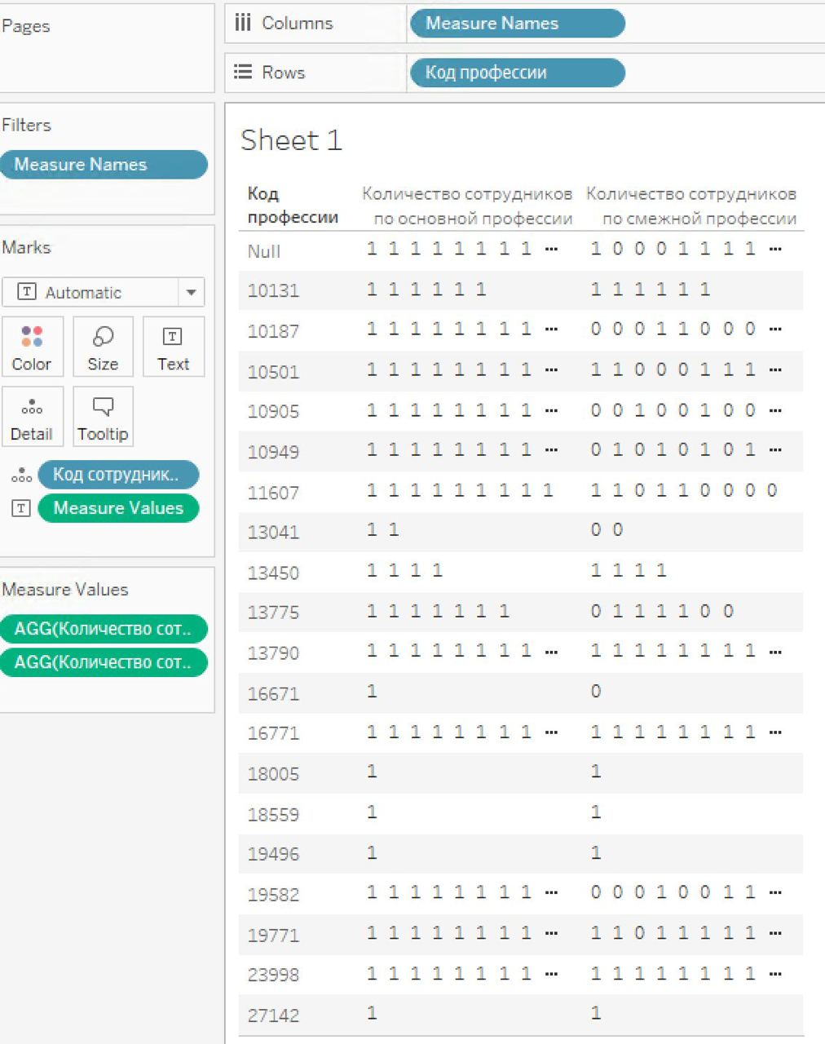Image resolution: width=825 pixels, height=1044 pixels.
Task: Select row label 10501
Action: pyautogui.click(x=273, y=372)
